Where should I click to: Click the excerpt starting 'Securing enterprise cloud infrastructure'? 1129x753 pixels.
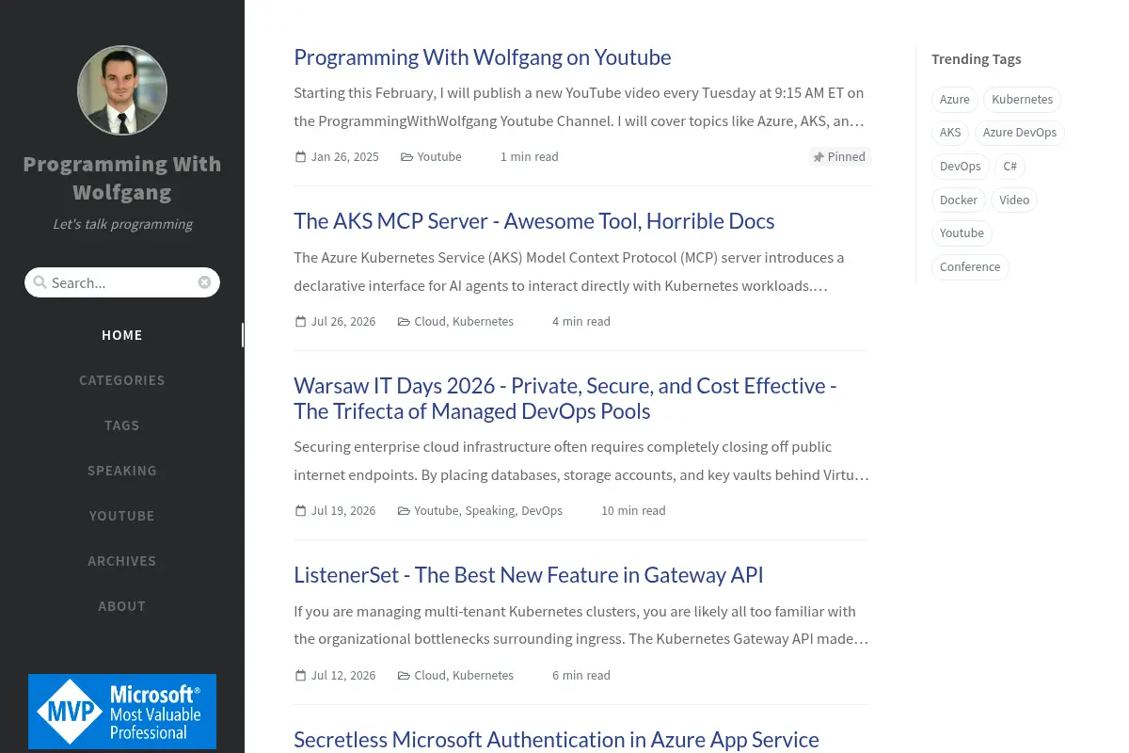click(581, 461)
